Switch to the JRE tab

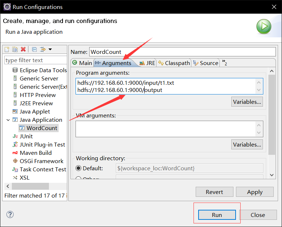tap(147, 63)
